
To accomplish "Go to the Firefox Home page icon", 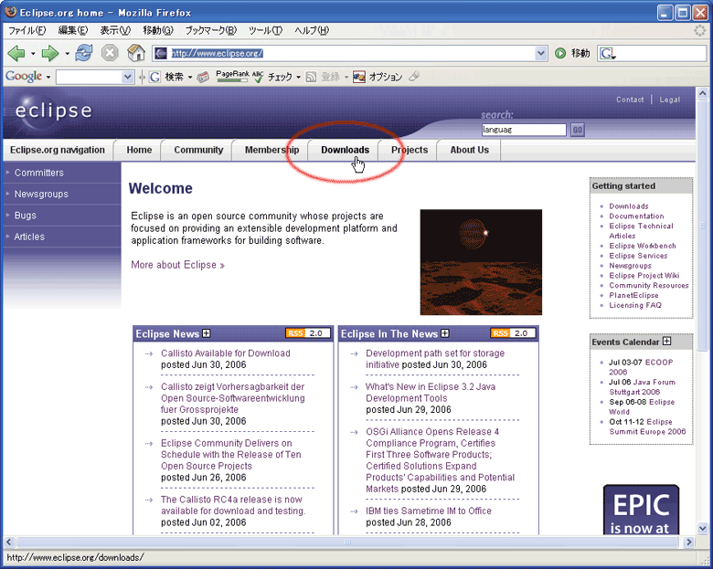I will (135, 53).
